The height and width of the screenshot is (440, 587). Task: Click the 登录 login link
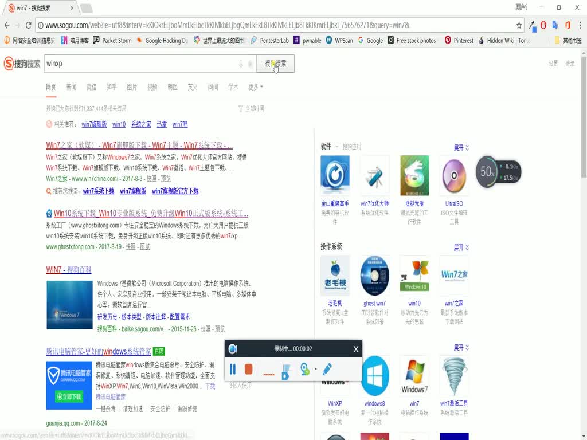pyautogui.click(x=570, y=64)
